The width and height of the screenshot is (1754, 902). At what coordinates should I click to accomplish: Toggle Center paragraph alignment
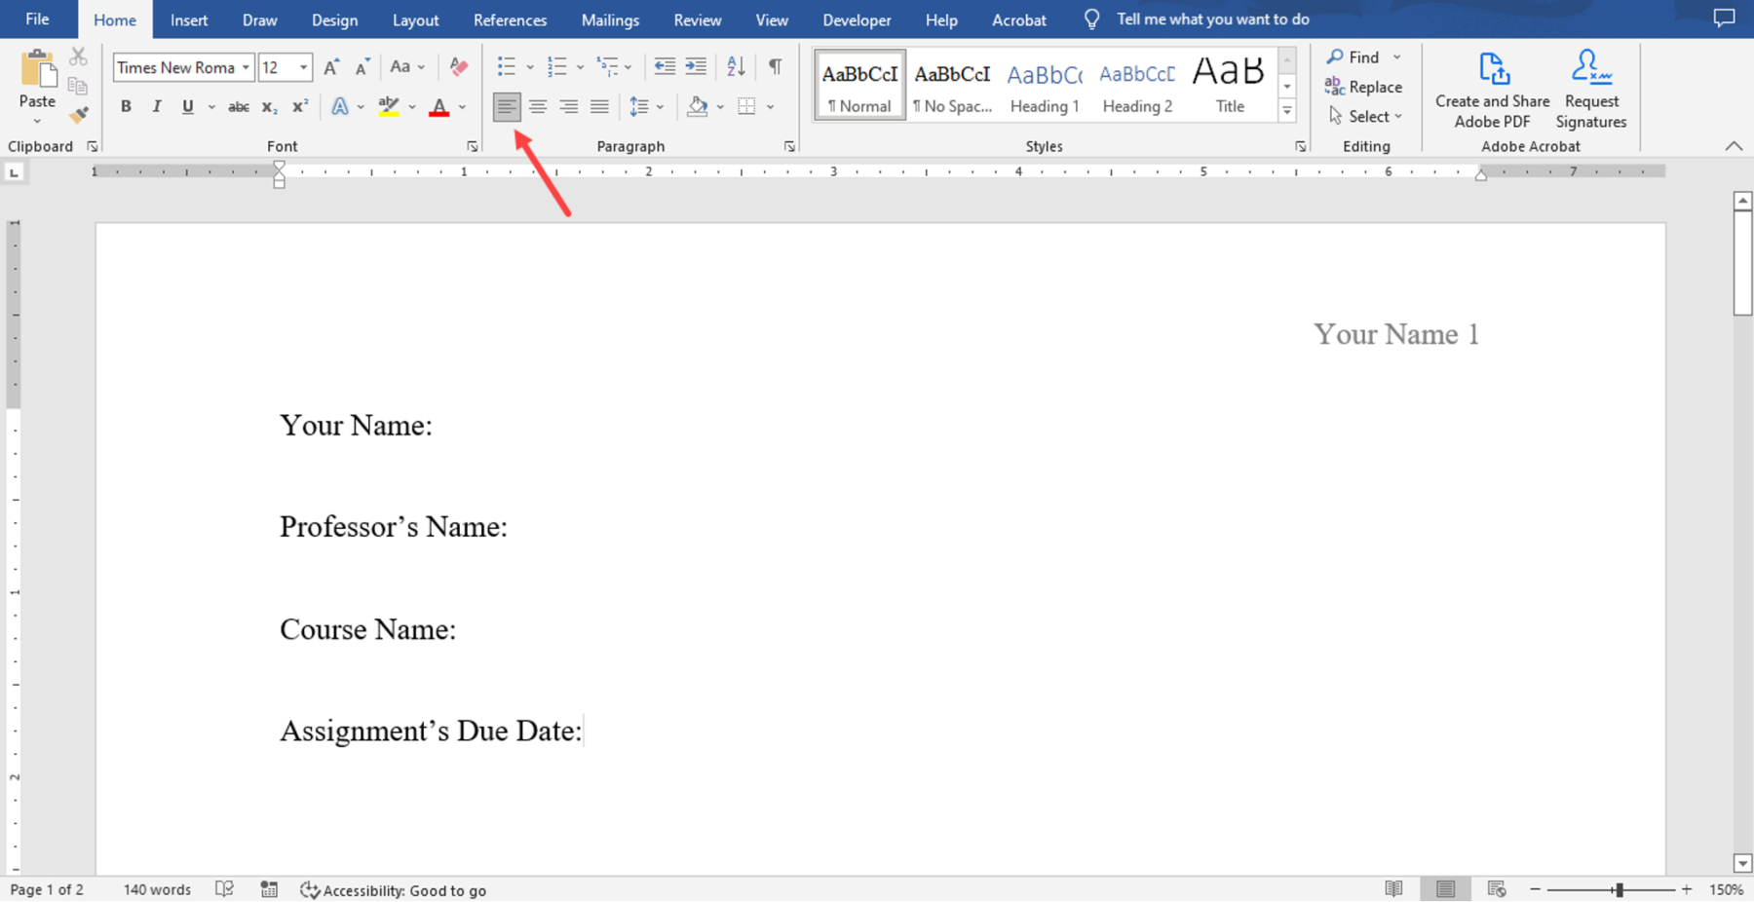tap(538, 107)
